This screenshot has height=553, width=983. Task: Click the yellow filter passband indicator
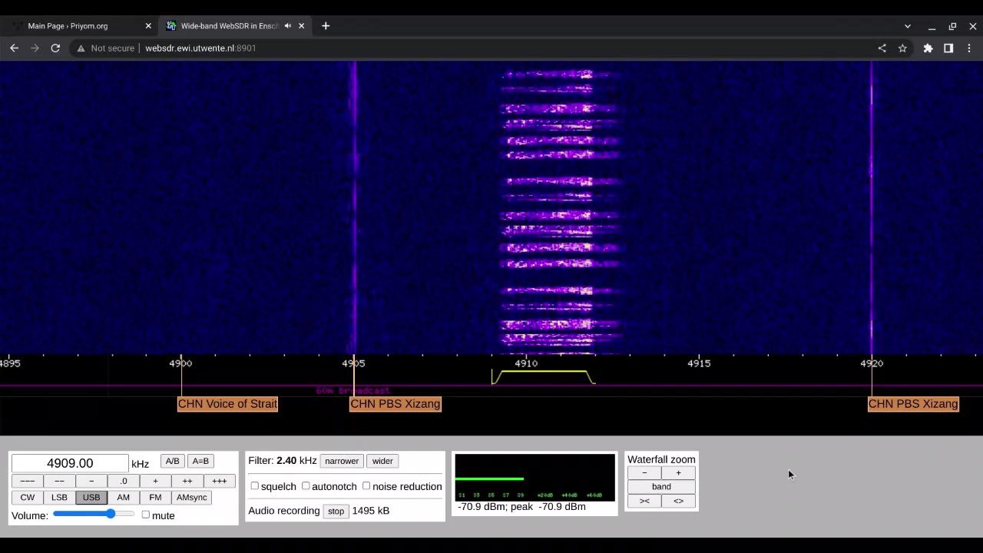[544, 376]
